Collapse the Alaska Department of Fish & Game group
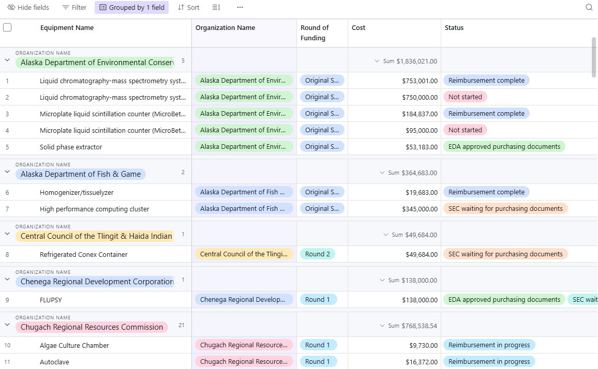This screenshot has width=598, height=369. click(x=7, y=172)
